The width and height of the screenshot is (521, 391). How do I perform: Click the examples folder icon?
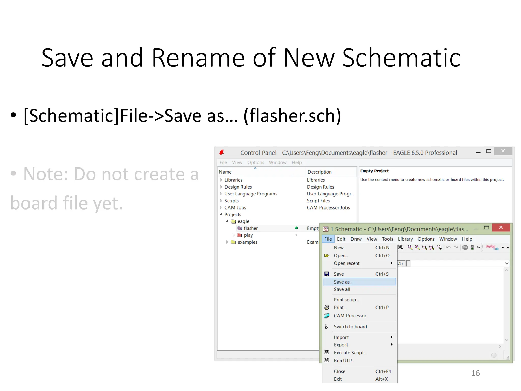click(x=233, y=242)
